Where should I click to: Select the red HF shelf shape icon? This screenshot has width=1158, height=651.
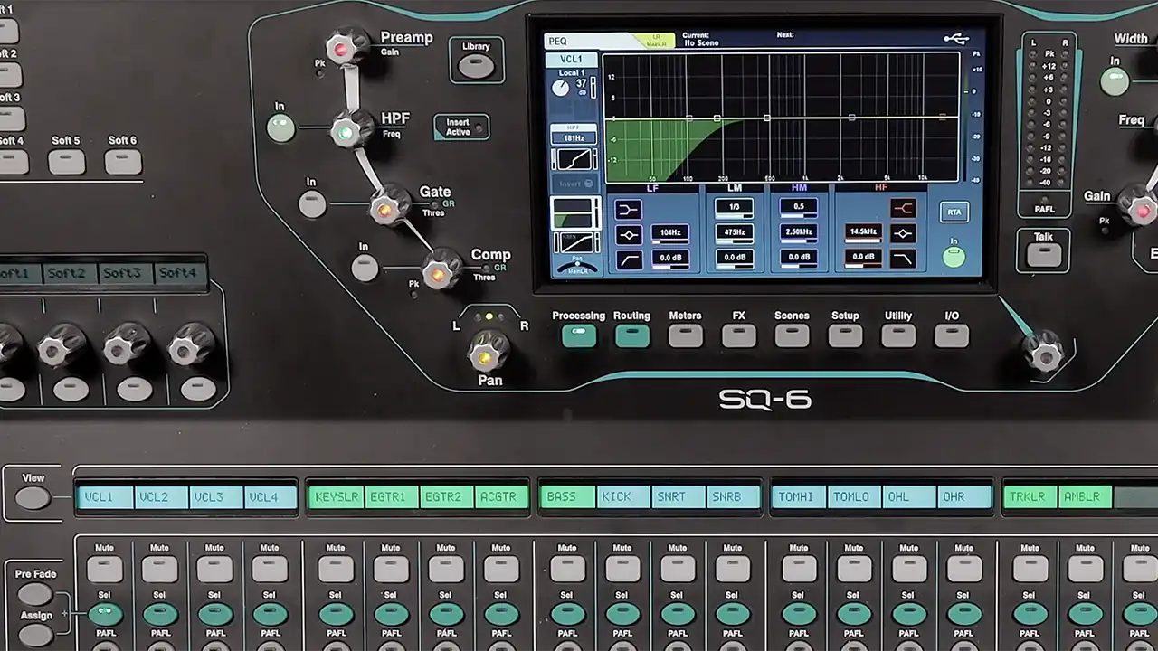pos(903,209)
